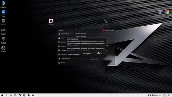Select Call of Duty Modern Warfare icon
Screen dimensions: 172x97
[x=3, y=32]
